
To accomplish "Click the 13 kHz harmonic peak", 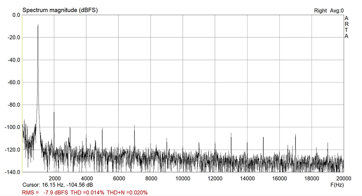I will coord(231,133).
